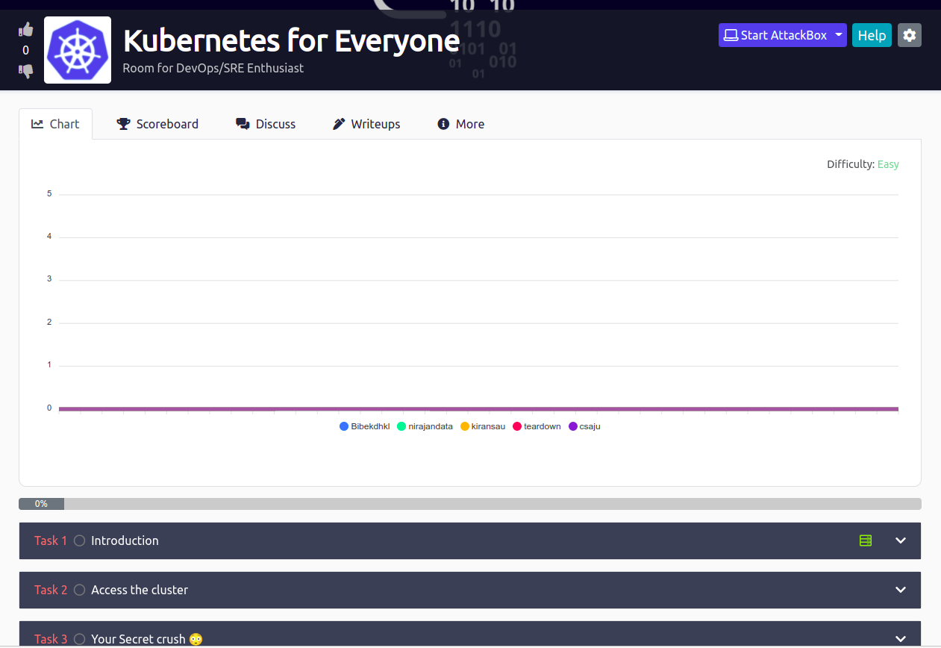Viewport: 941px width, 648px height.
Task: Upvote the room with thumbs up
Action: 26,30
